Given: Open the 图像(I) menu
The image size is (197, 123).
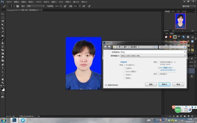Looking at the screenshot, I should pos(24,2).
